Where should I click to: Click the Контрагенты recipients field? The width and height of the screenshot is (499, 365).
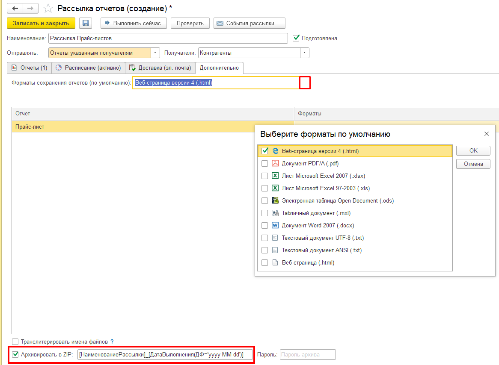tap(249, 53)
